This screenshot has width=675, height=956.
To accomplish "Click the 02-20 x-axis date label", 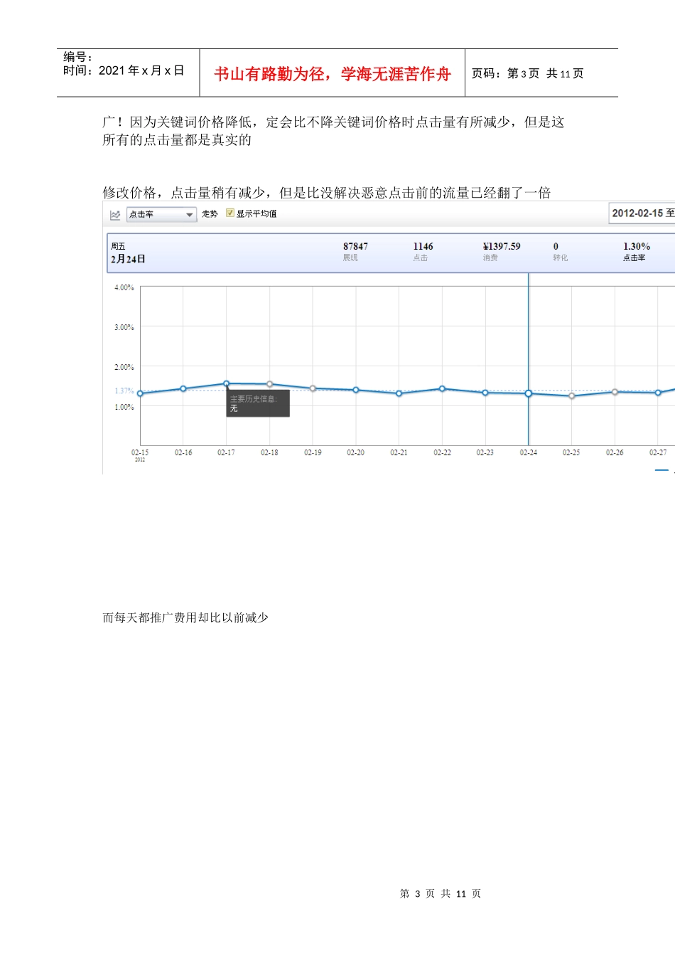I will (x=356, y=452).
